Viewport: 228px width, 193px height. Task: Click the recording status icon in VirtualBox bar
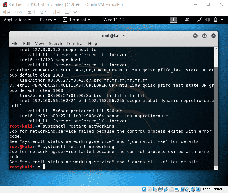[182, 189]
